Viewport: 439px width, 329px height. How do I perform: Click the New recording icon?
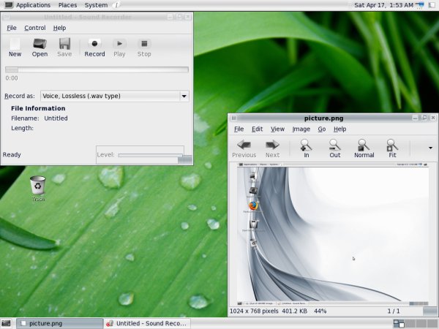click(x=15, y=48)
